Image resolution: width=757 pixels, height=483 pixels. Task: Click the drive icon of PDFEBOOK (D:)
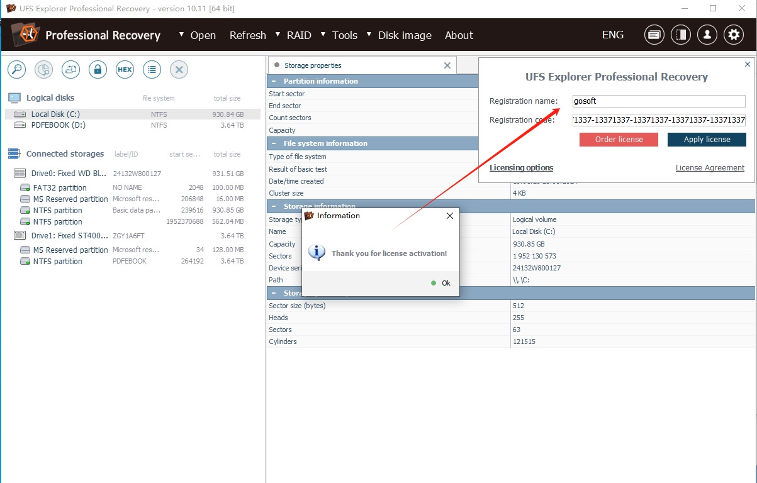pyautogui.click(x=20, y=125)
